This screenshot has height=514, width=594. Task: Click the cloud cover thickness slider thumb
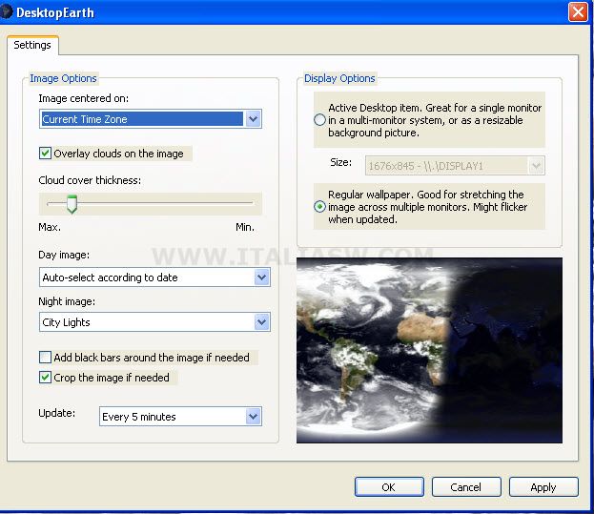(x=72, y=204)
